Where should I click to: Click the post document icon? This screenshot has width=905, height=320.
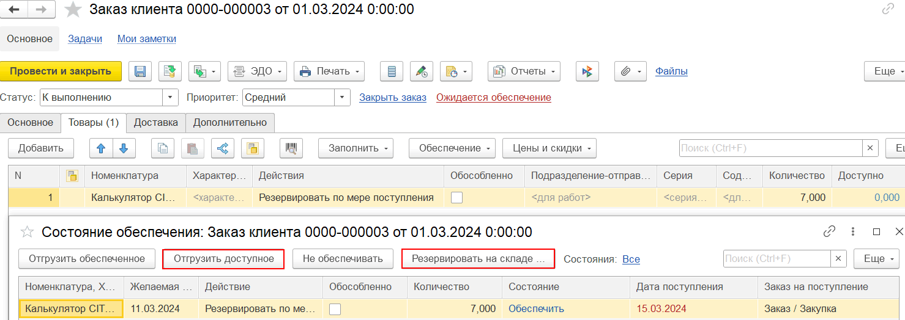[x=170, y=71]
